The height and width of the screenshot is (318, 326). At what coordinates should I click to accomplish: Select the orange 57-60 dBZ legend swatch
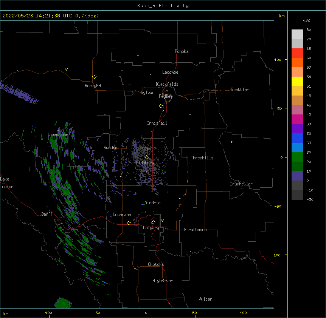click(297, 62)
